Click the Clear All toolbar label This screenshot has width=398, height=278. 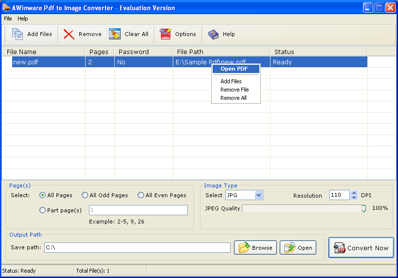pos(137,34)
